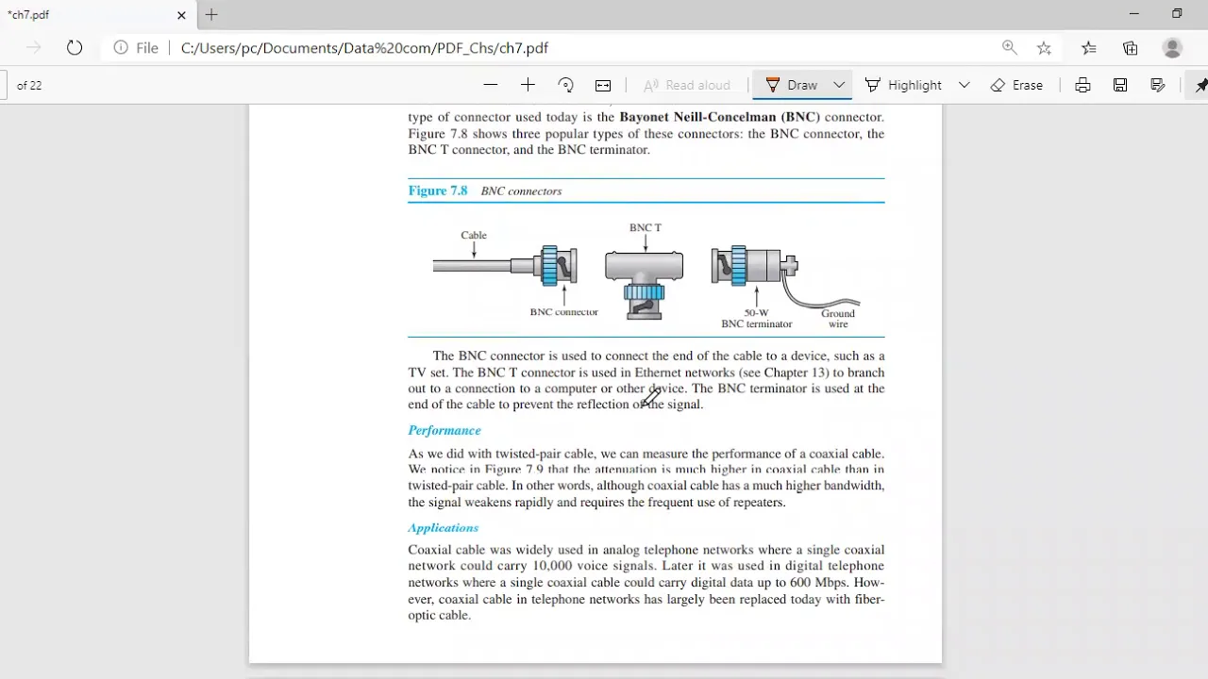The image size is (1208, 679).
Task: Expand the Draw pen options dropdown
Action: (838, 85)
